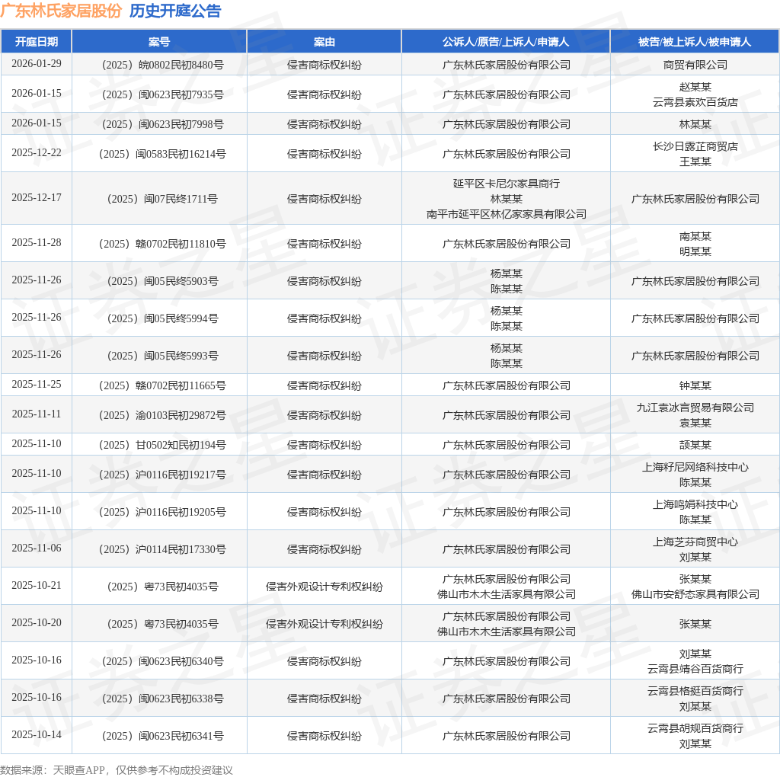This screenshot has width=780, height=777.
Task: Click defendant 钟某某
Action: click(695, 385)
